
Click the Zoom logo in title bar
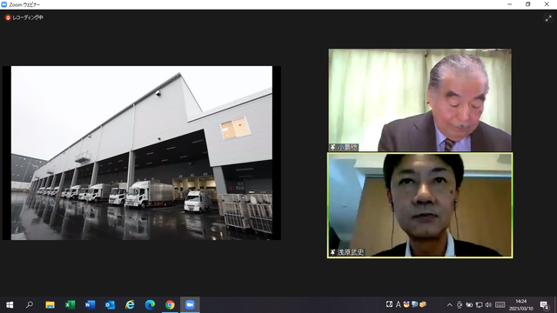[4, 4]
